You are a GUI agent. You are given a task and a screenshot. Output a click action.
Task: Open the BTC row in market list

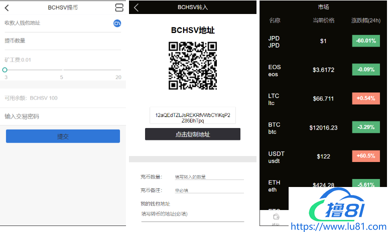[323, 128]
